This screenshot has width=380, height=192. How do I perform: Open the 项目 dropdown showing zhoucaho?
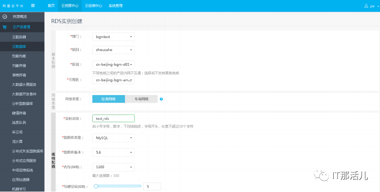pos(113,50)
